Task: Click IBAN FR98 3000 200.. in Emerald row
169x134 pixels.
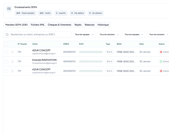Action: (x=126, y=62)
